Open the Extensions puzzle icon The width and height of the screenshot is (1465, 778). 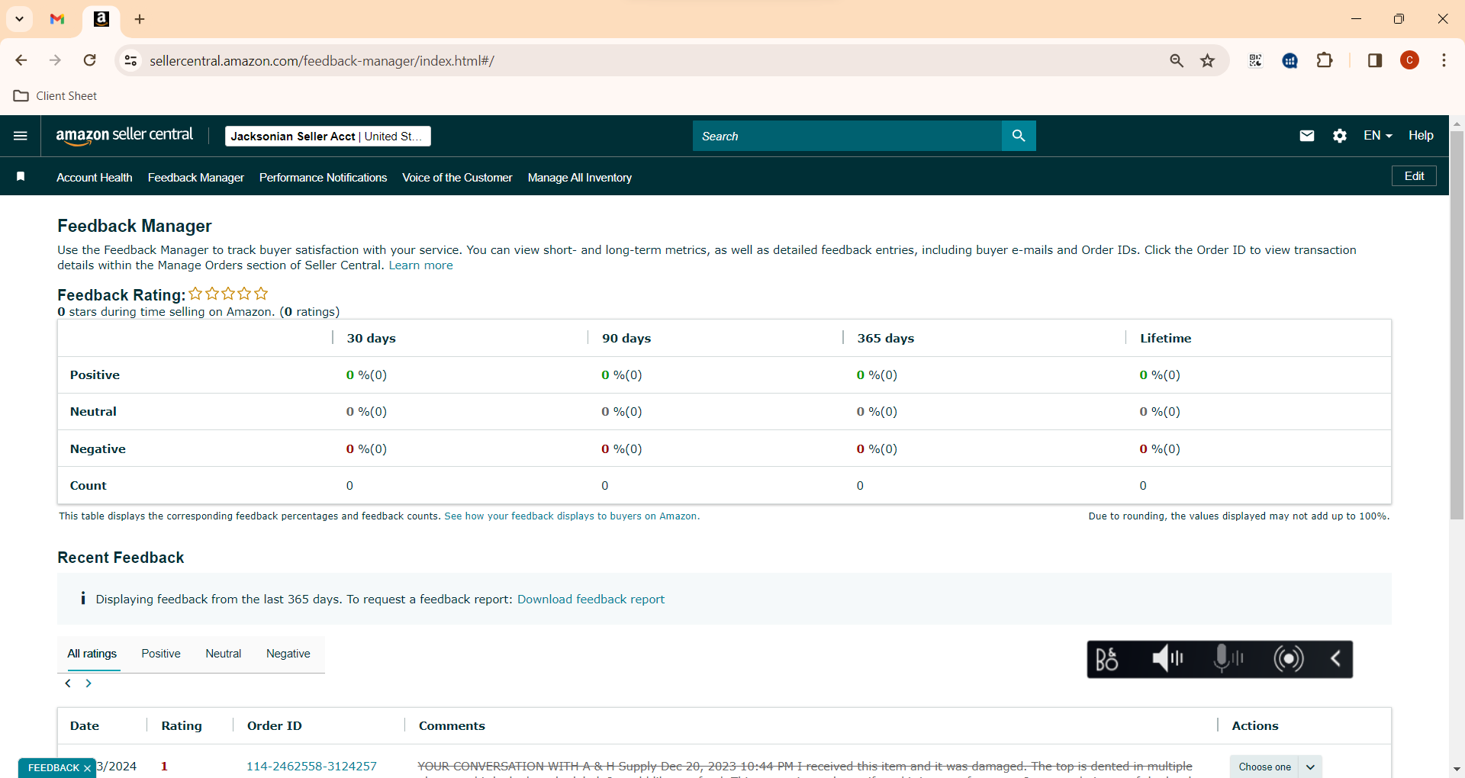1325,60
